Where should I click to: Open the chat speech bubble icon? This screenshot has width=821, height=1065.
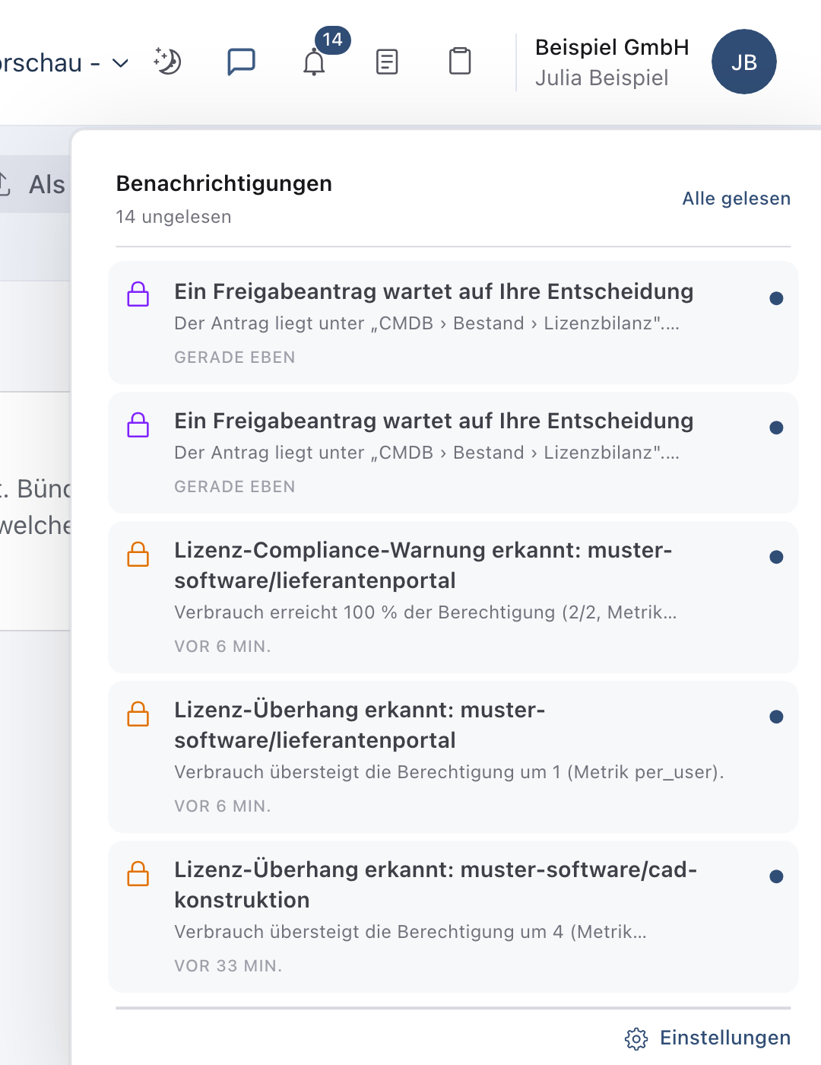[241, 62]
